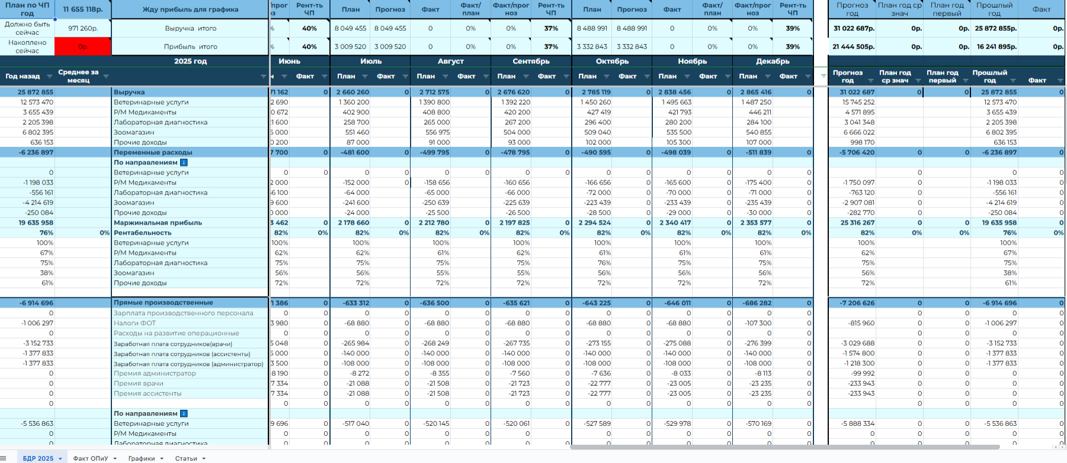This screenshot has height=463, width=1067.
Task: Select Прямые производственные row label
Action: pos(190,303)
